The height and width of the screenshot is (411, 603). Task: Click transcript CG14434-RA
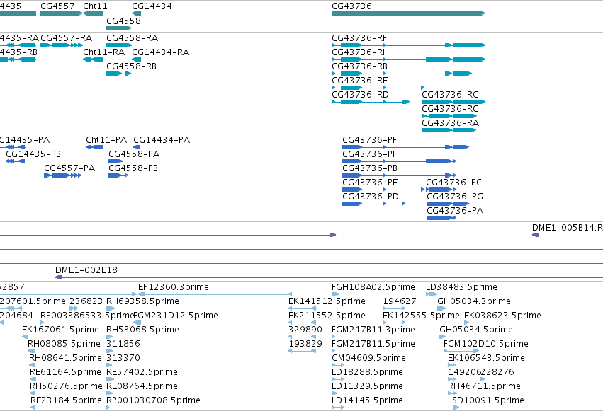tap(137, 59)
